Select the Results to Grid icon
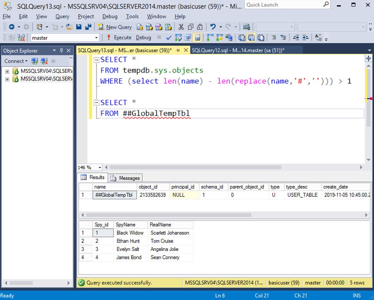Viewport: 374px width, 300px height. [x=250, y=37]
